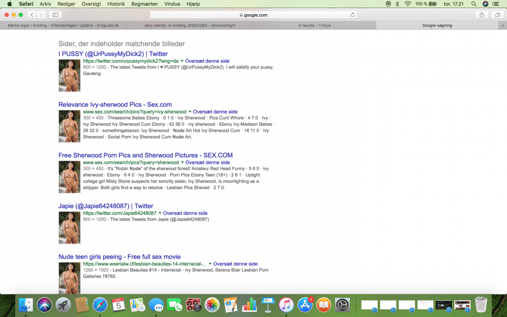Image resolution: width=507 pixels, height=317 pixels.
Task: Open the Share button in Safari toolbar
Action: tap(482, 15)
